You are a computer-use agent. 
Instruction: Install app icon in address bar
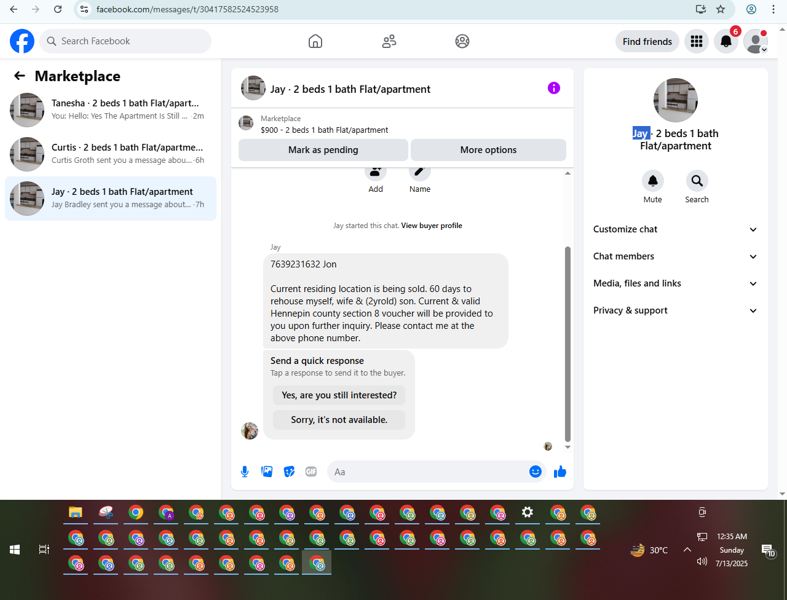[701, 9]
